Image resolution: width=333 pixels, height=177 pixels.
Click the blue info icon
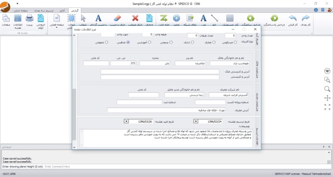pos(316,10)
